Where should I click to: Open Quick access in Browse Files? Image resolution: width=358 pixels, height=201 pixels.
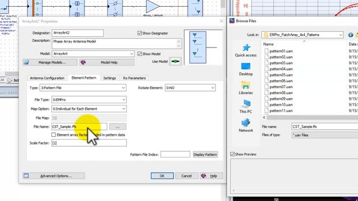(x=246, y=51)
